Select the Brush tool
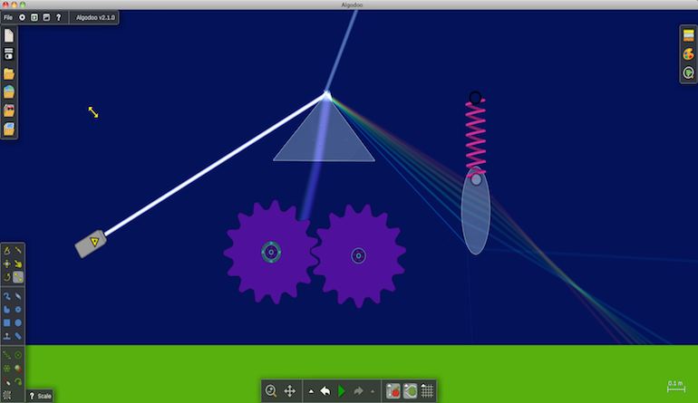 pyautogui.click(x=6, y=296)
